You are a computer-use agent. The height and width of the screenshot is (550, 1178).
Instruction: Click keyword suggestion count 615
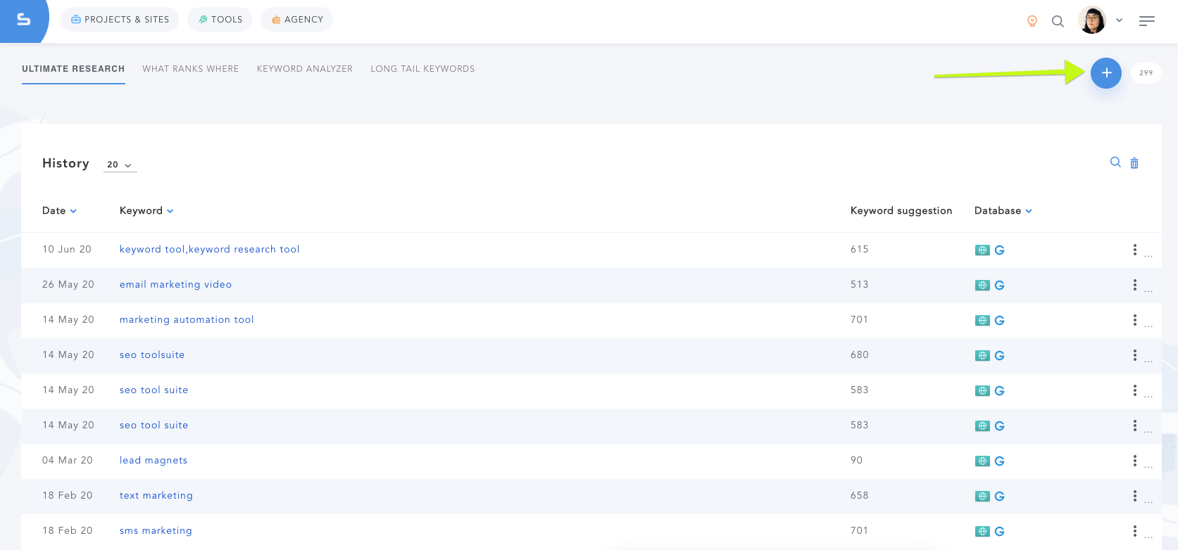(x=859, y=250)
